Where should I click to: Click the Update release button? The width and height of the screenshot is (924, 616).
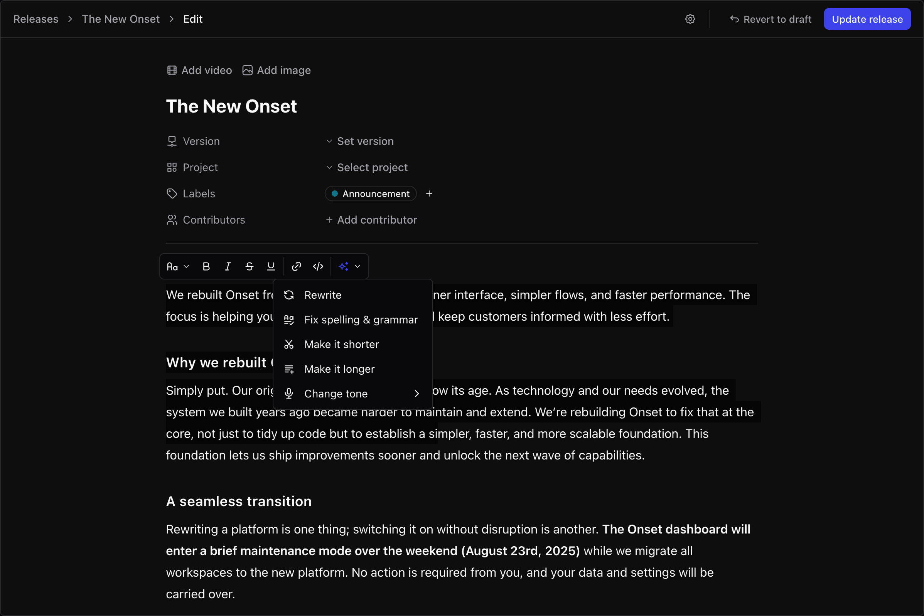click(867, 19)
